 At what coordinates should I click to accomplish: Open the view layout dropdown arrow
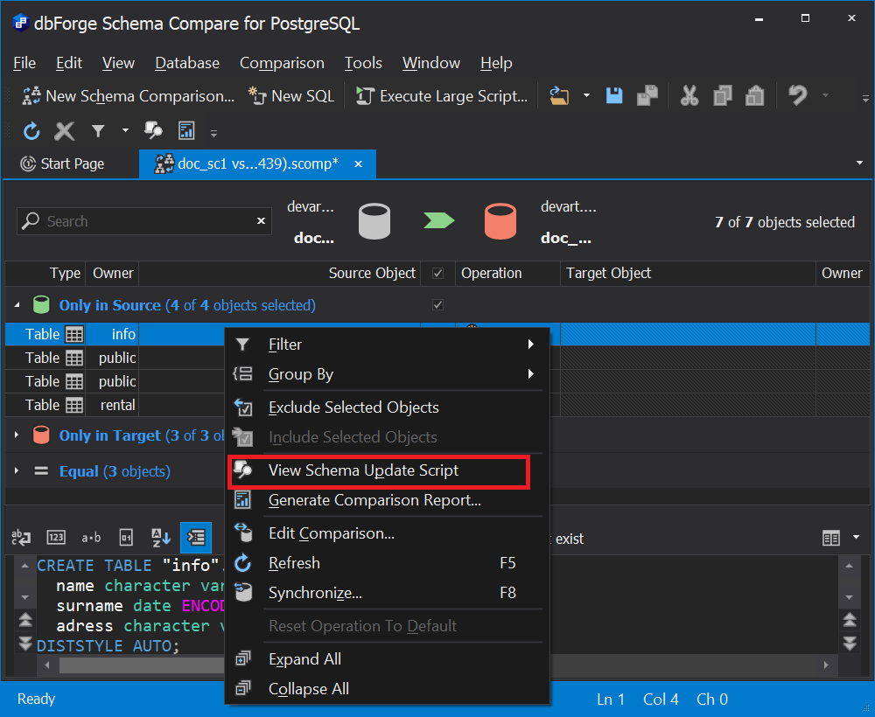(856, 538)
